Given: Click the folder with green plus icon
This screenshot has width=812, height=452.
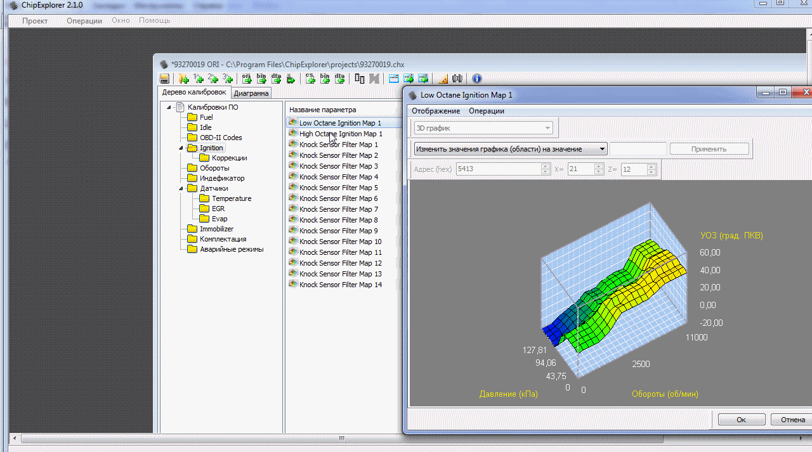Looking at the screenshot, I should pos(184,79).
